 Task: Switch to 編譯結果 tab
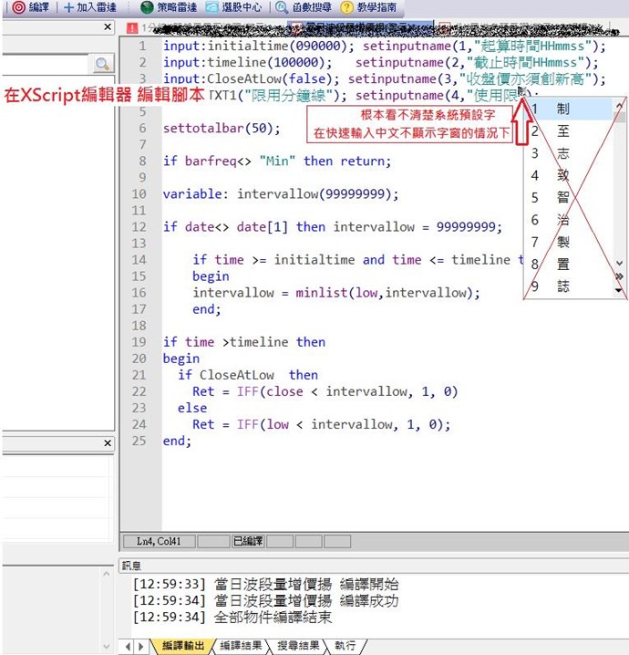240,646
